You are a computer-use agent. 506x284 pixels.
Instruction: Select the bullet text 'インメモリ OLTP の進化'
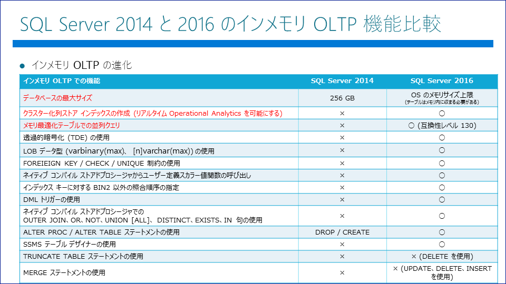pos(82,65)
